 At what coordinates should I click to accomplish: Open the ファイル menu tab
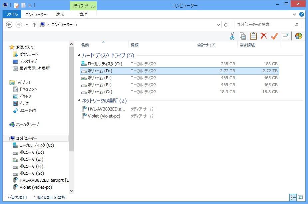[x=12, y=14]
